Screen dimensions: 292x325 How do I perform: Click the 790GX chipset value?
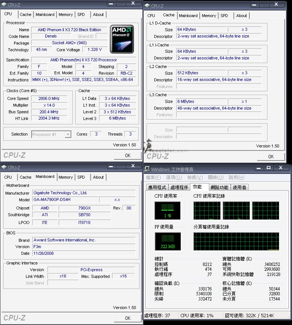point(85,208)
